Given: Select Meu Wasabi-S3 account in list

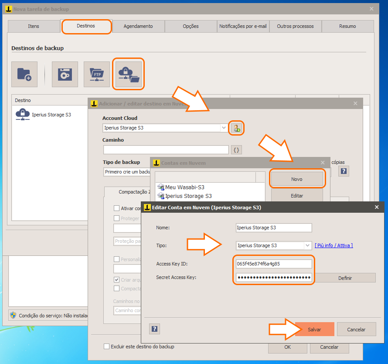Looking at the screenshot, I should click(x=184, y=187).
